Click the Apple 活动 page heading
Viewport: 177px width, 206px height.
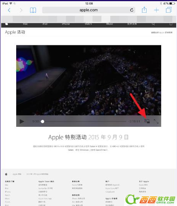[x=15, y=32]
